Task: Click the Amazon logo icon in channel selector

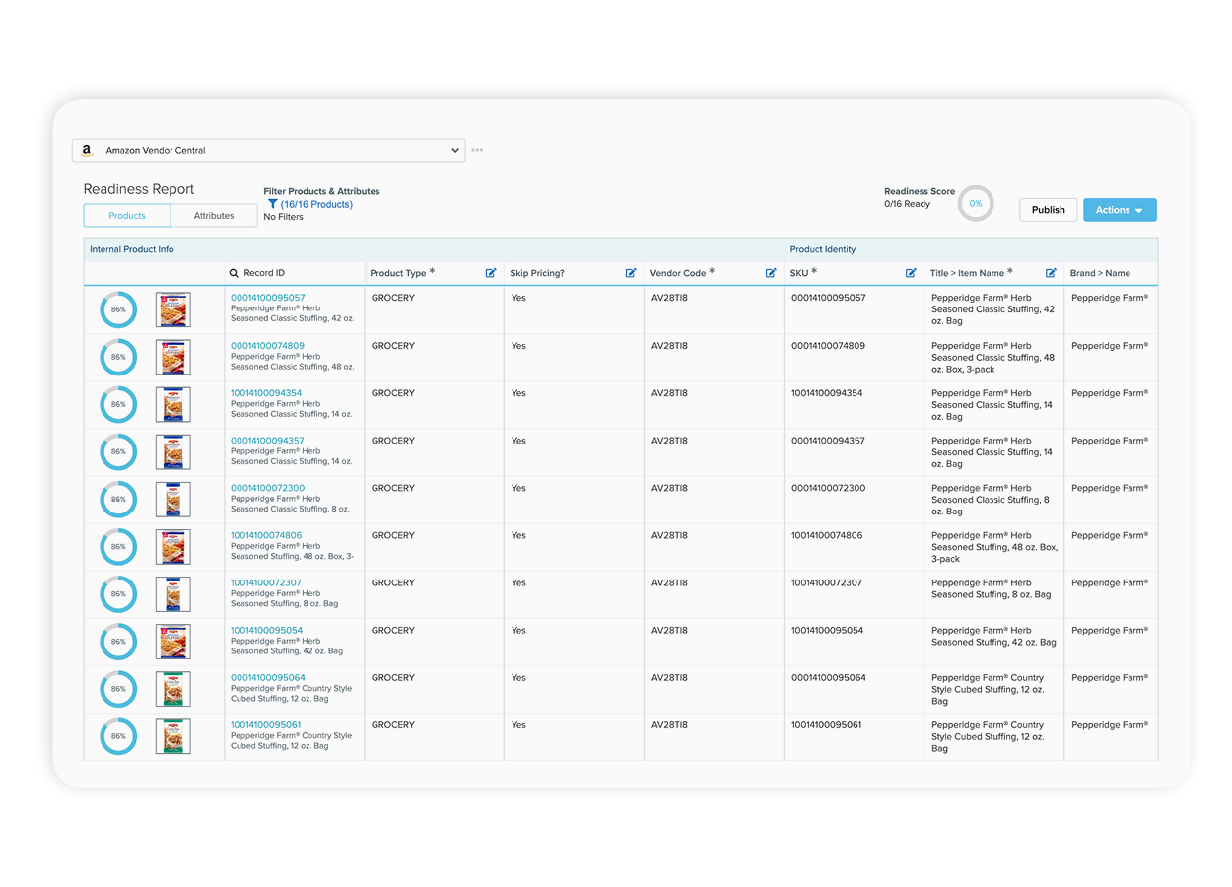Action: point(87,151)
